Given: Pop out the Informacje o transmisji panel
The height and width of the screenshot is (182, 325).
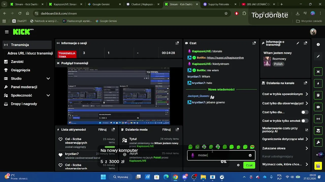Looking at the screenshot, I should (305, 43).
